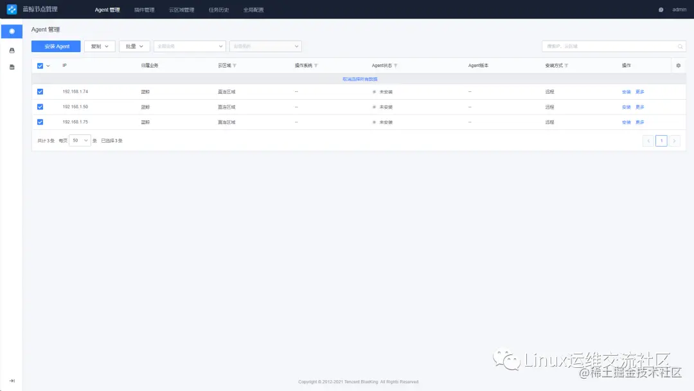Switch to 任务历史 tab

coord(218,10)
